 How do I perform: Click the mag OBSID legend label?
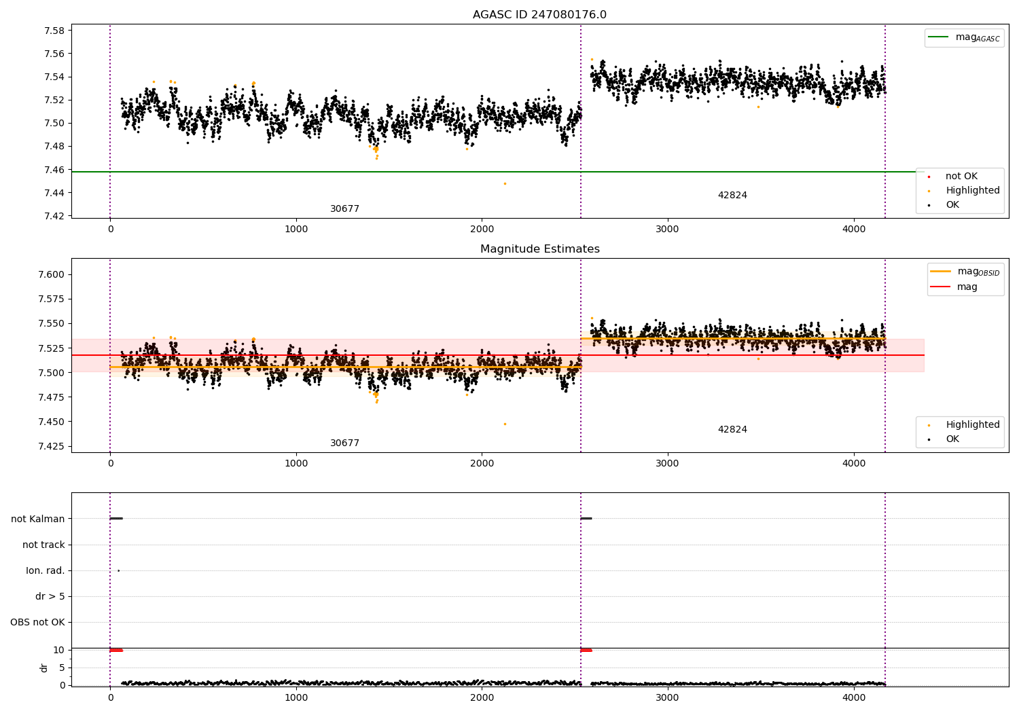[978, 272]
